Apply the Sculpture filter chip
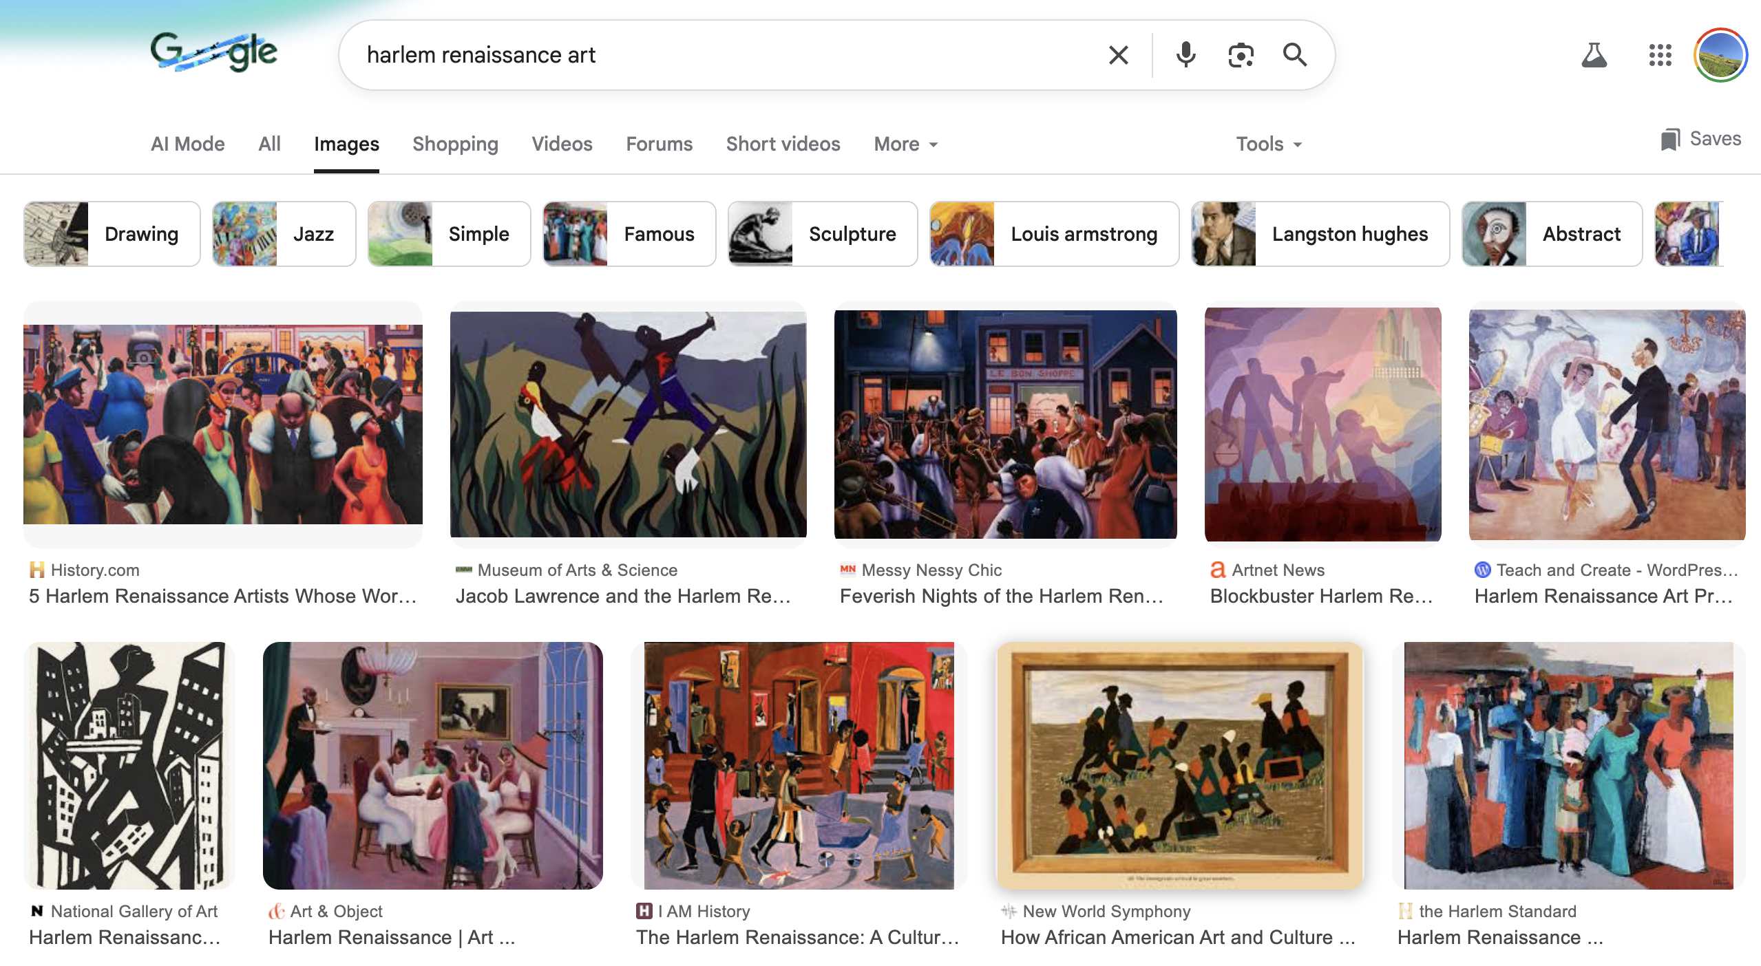The width and height of the screenshot is (1761, 966). click(822, 234)
